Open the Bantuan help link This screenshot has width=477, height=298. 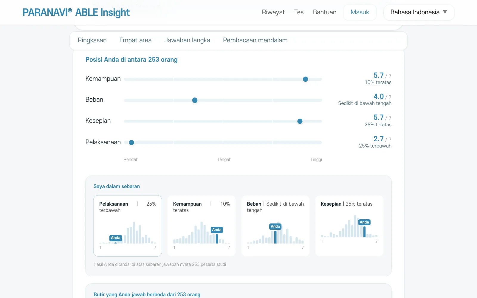pos(325,12)
